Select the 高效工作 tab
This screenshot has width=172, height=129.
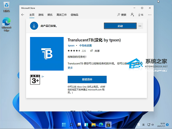point(61,15)
